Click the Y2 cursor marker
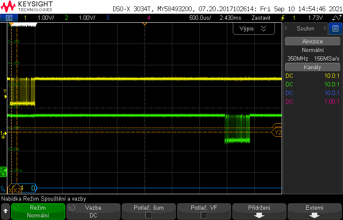 tap(277, 132)
